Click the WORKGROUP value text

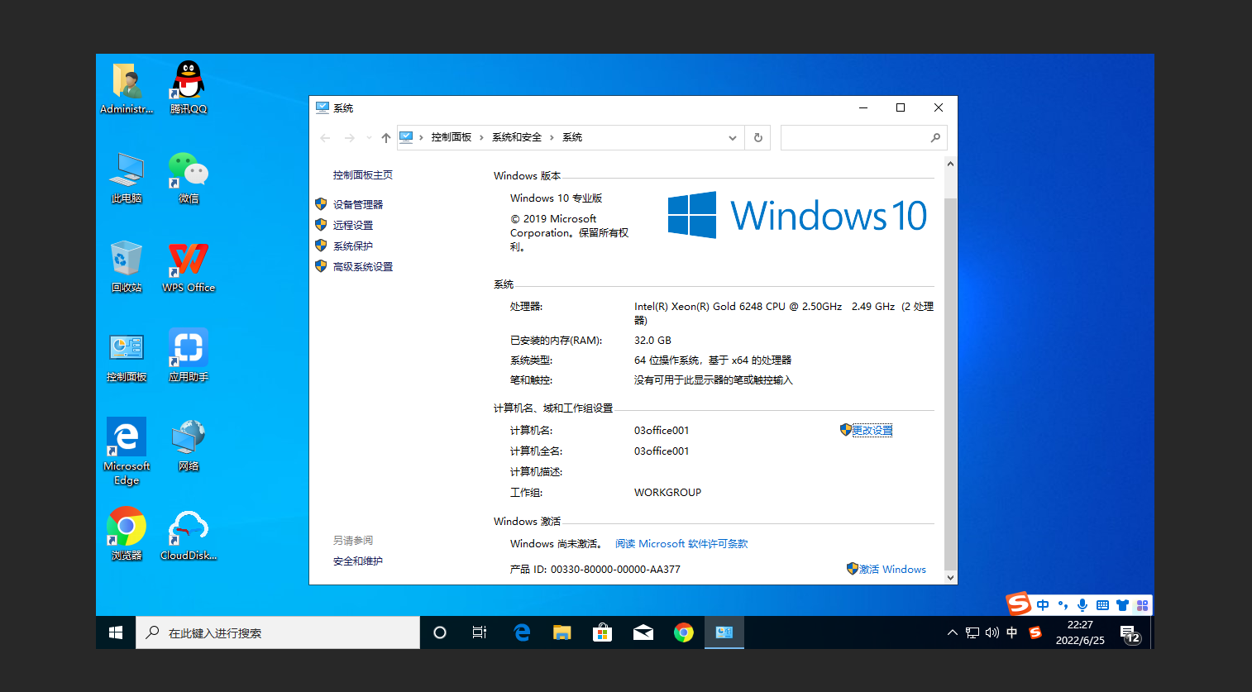pyautogui.click(x=667, y=493)
